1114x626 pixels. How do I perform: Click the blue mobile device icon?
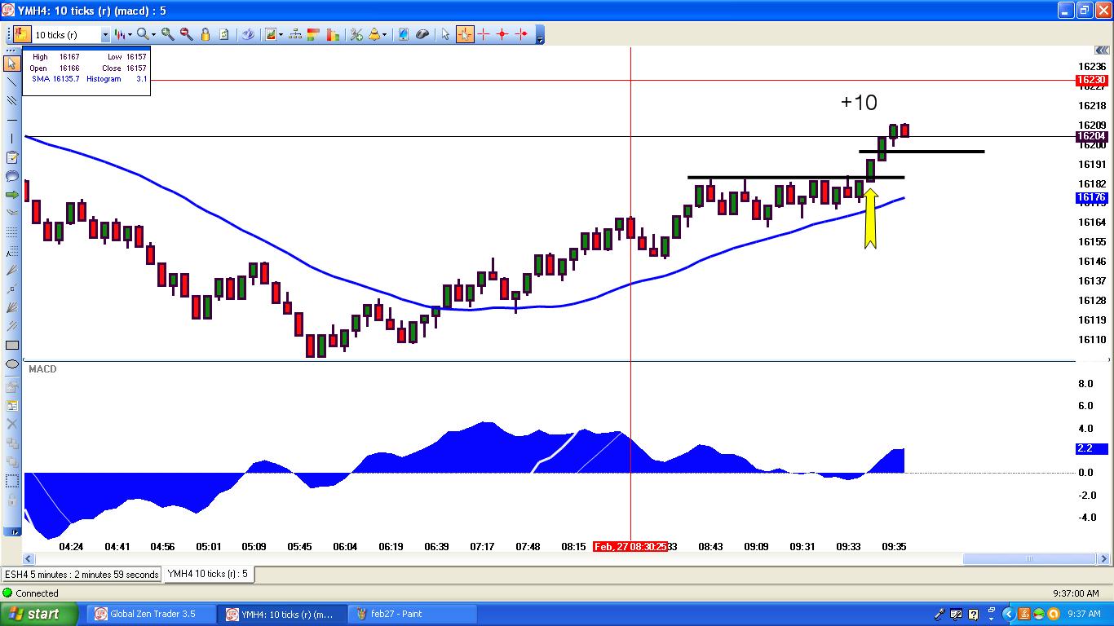403,34
